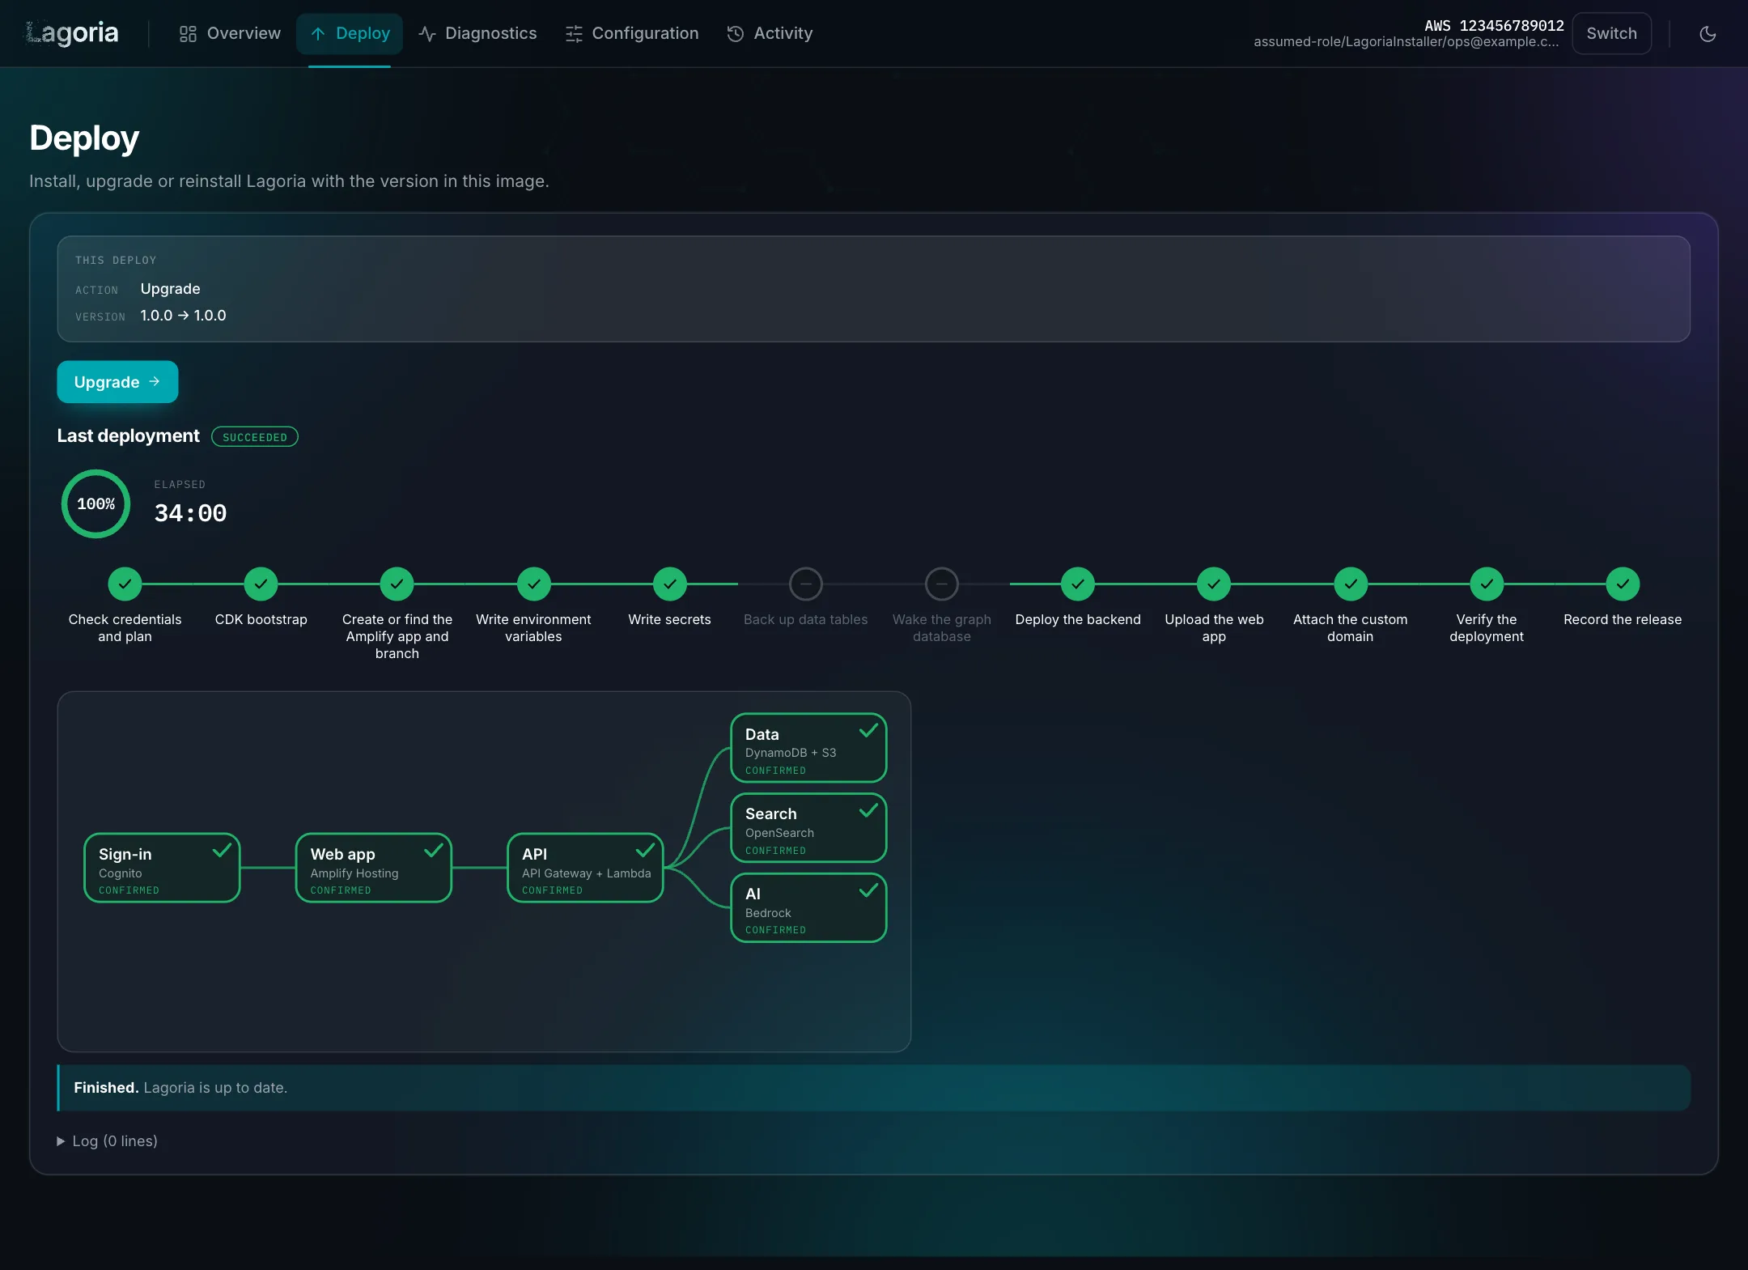Click skipped Back up data tables step icon

click(805, 584)
